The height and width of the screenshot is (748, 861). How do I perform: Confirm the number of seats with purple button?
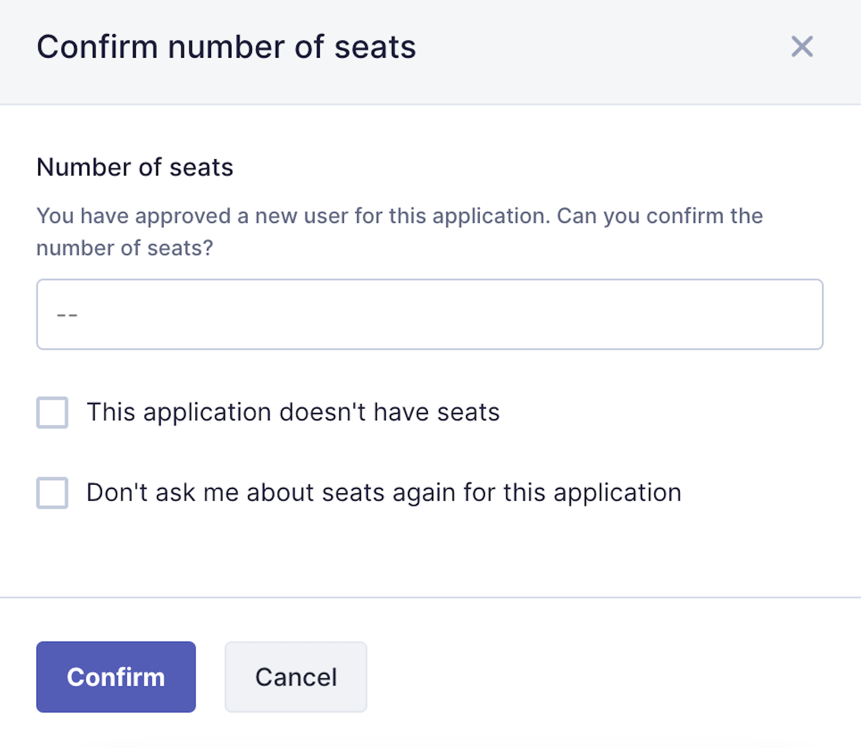[x=116, y=677]
